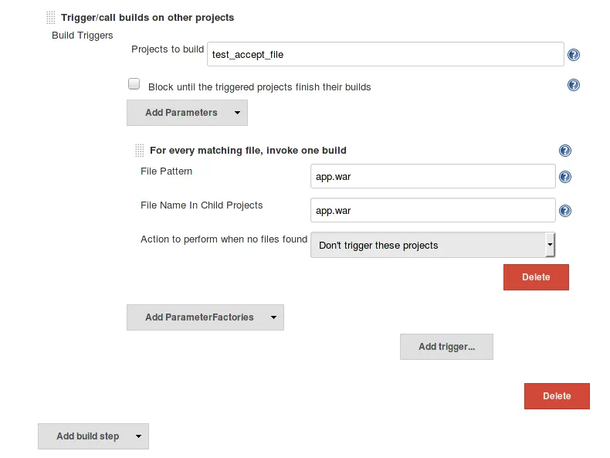This screenshot has width=610, height=458.
Task: Focus the File Name In Child Projects input
Action: pyautogui.click(x=432, y=210)
